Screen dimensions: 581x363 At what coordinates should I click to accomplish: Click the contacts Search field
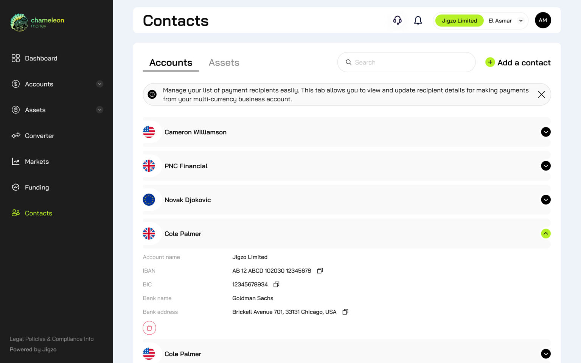tap(406, 62)
